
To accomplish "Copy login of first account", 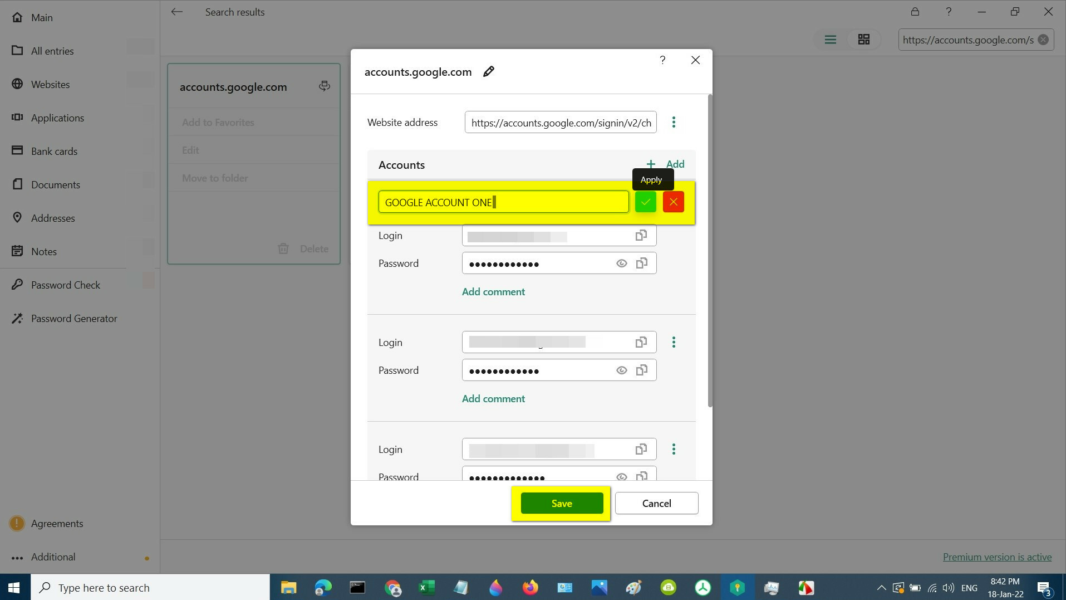I will 641,236.
